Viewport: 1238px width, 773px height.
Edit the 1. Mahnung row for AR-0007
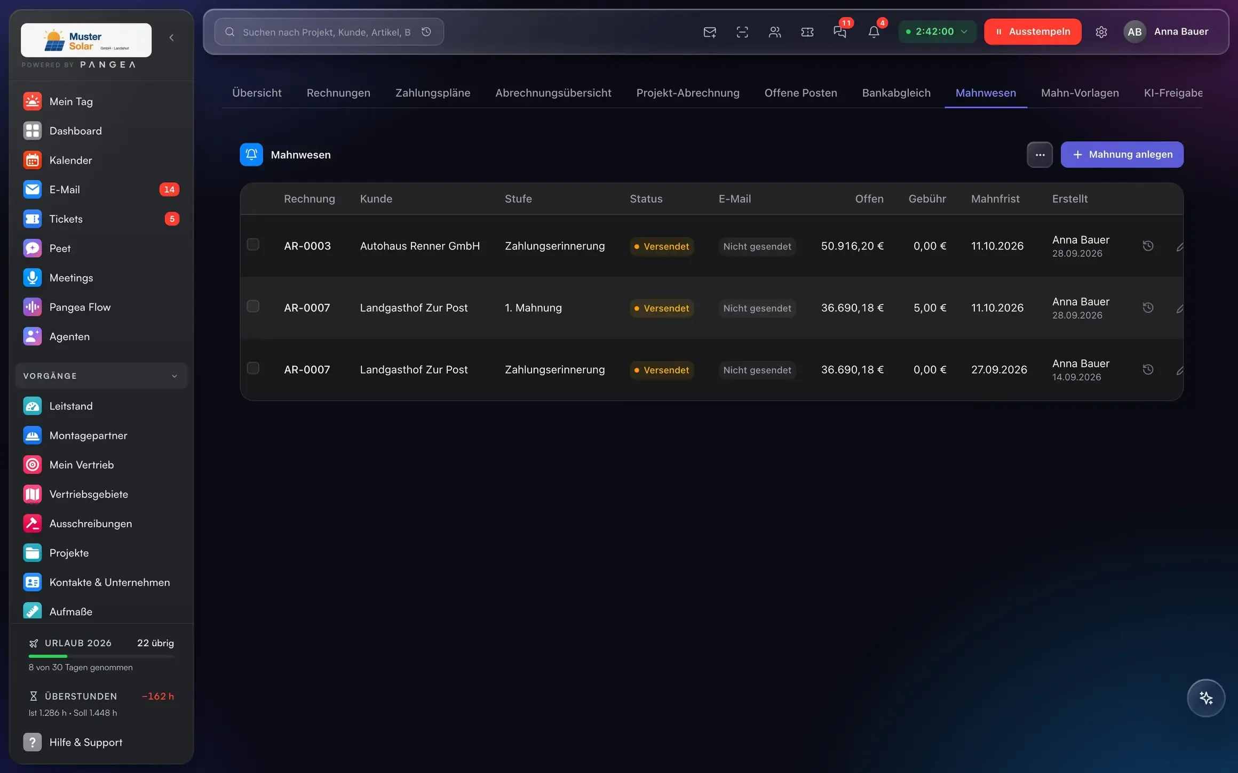coord(1180,308)
